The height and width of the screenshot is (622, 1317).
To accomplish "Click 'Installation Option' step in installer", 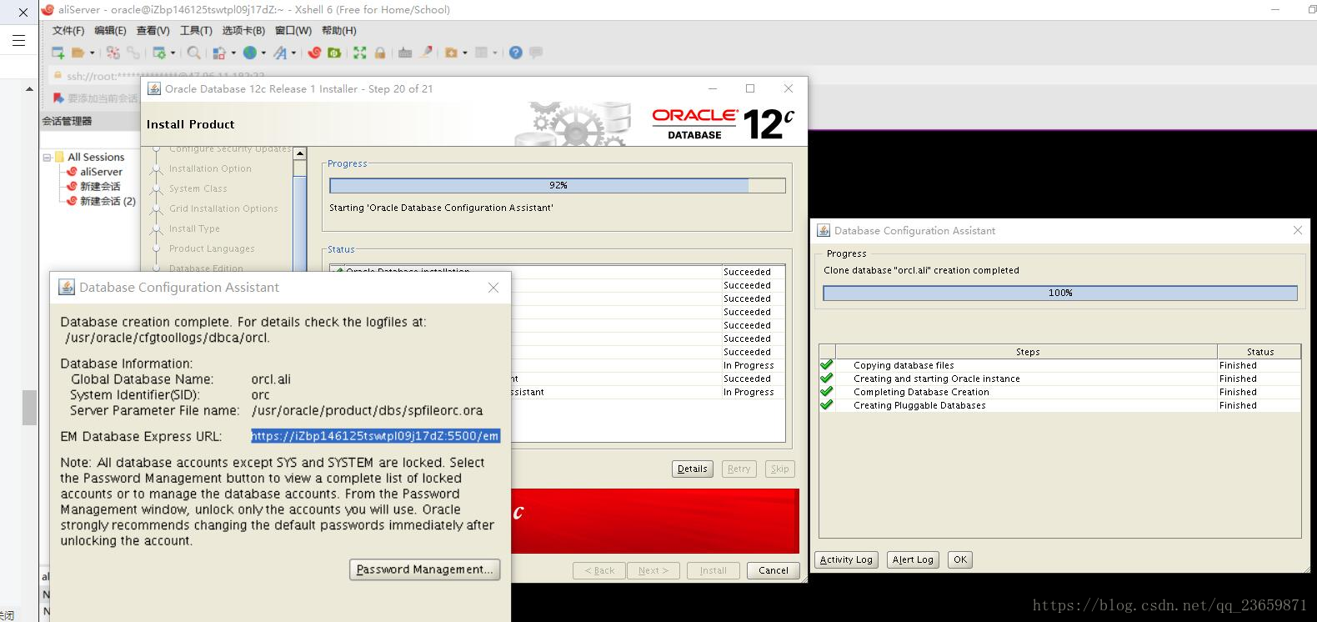I will click(x=210, y=168).
